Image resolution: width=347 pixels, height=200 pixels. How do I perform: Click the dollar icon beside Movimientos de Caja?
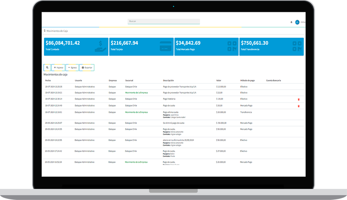[x=45, y=31]
